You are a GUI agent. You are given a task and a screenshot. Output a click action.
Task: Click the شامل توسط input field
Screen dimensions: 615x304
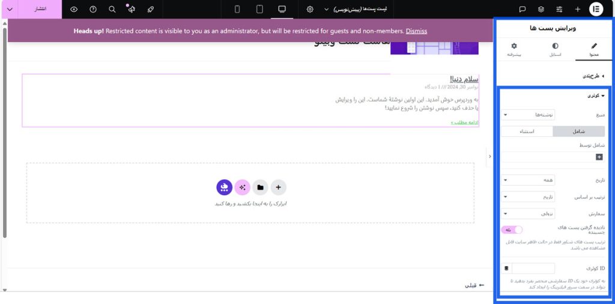click(x=553, y=157)
